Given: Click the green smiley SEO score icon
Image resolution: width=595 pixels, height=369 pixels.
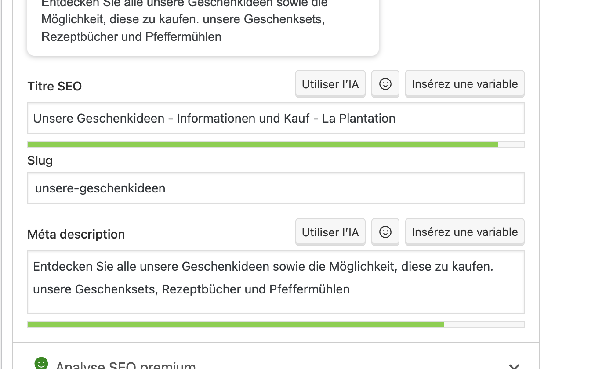Looking at the screenshot, I should (x=41, y=363).
